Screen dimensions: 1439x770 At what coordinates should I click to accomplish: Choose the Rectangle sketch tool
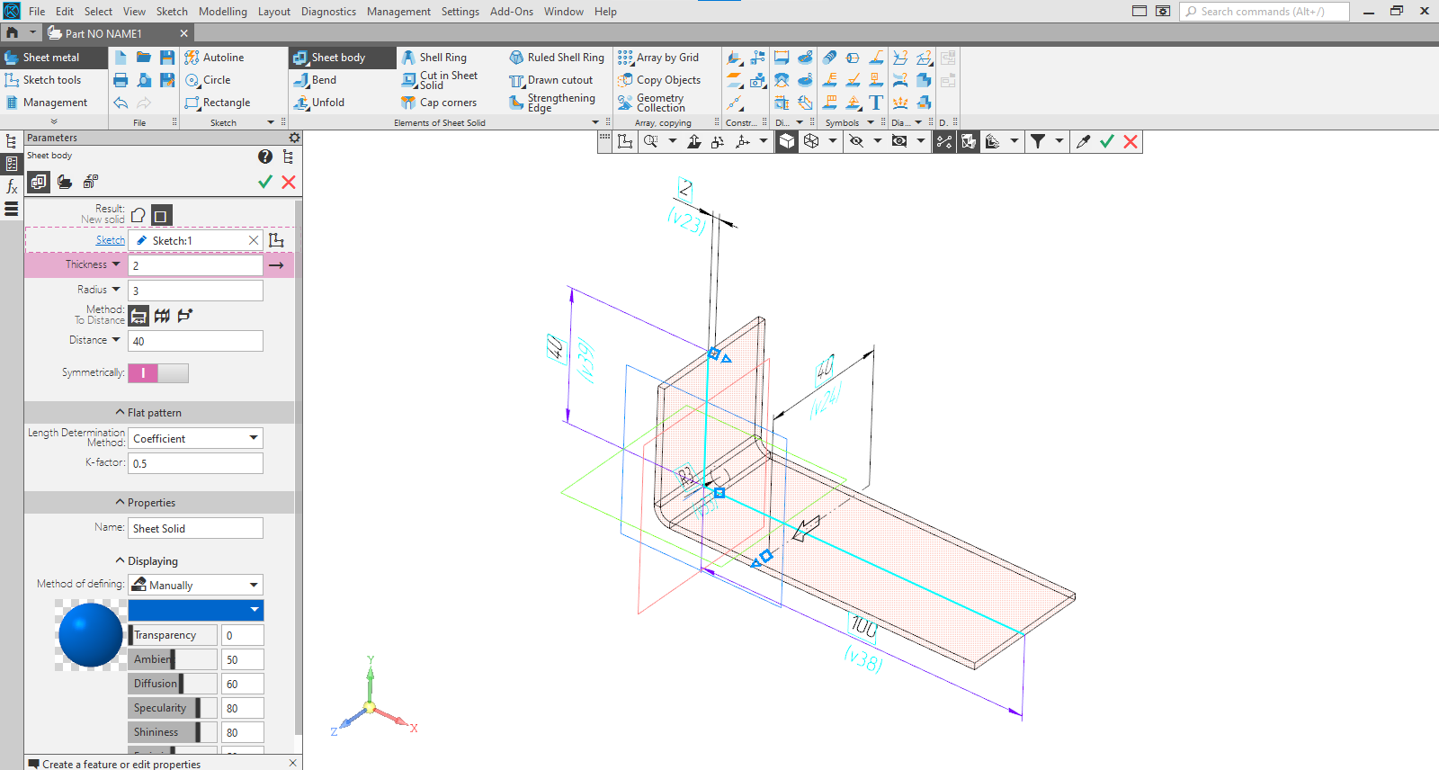(218, 103)
